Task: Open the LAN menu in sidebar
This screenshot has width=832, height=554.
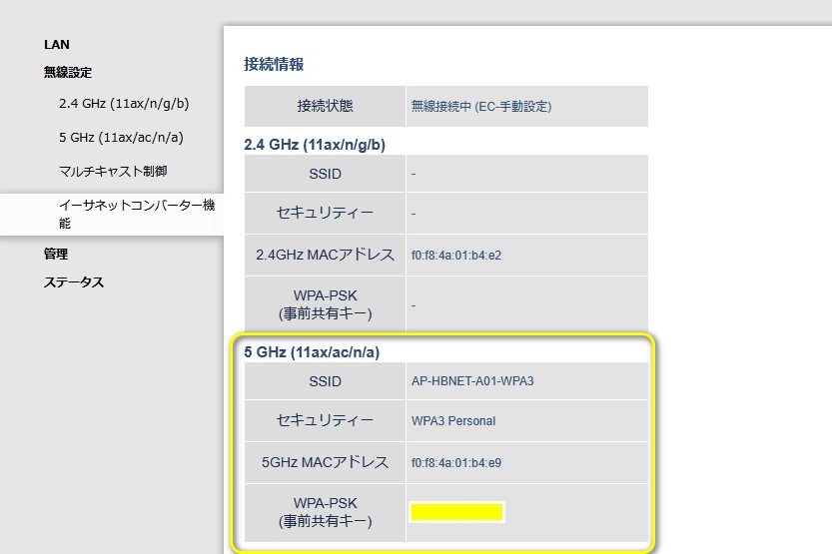Action: [57, 45]
